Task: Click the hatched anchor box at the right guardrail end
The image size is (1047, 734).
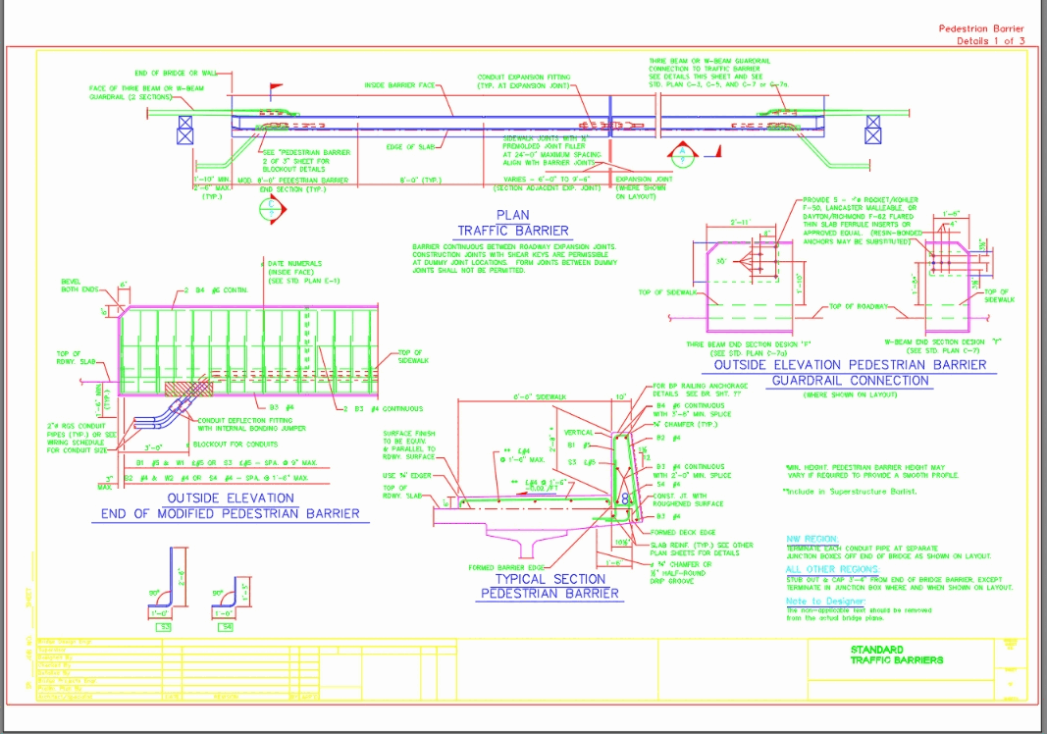Action: click(x=872, y=128)
